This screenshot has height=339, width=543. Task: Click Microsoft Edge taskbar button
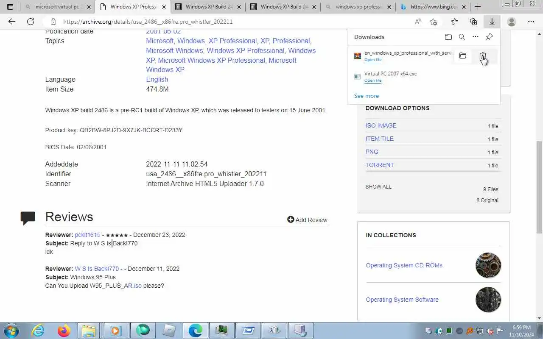coord(196,331)
